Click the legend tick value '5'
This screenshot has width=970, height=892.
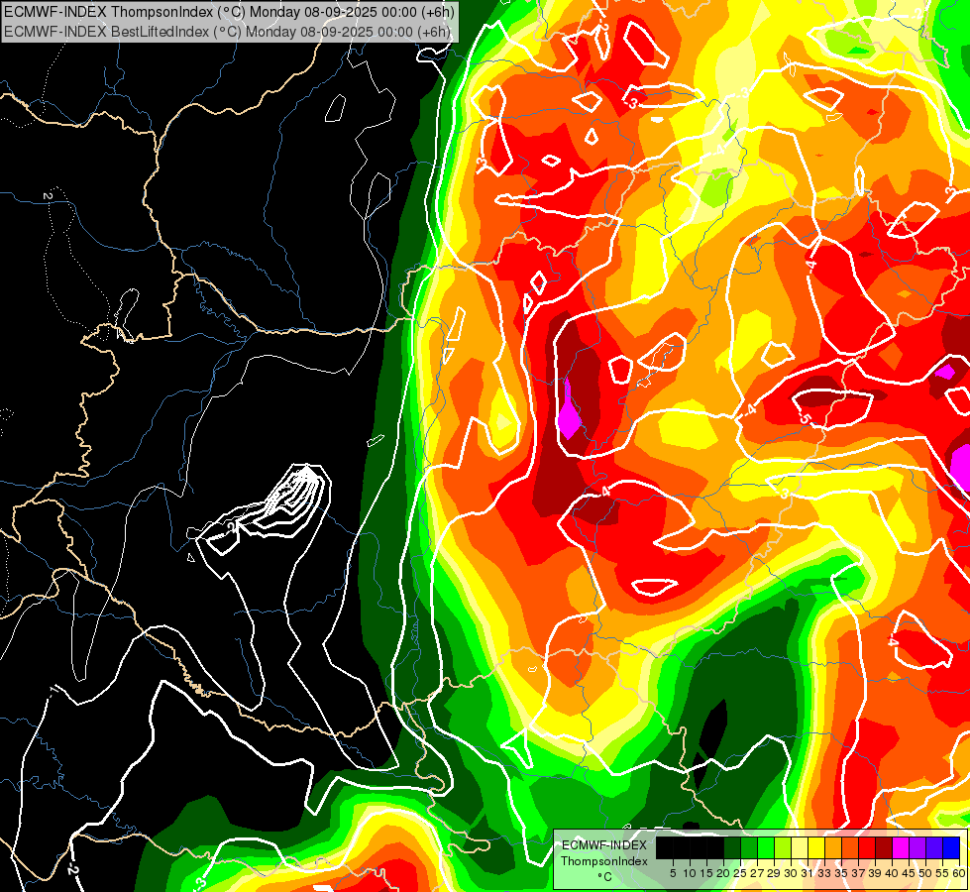[x=673, y=873]
